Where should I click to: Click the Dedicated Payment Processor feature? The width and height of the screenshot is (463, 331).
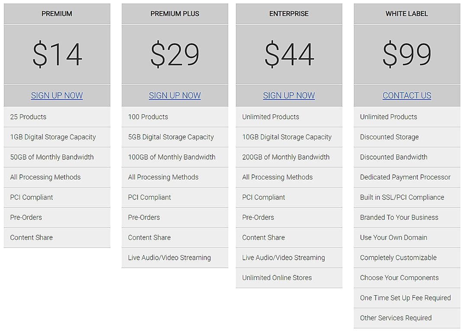coord(406,177)
